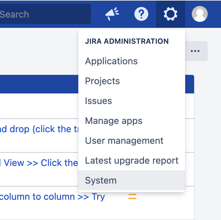Select Applications from Jira Administration menu
Screen dimensions: 221x220
[x=132, y=61]
